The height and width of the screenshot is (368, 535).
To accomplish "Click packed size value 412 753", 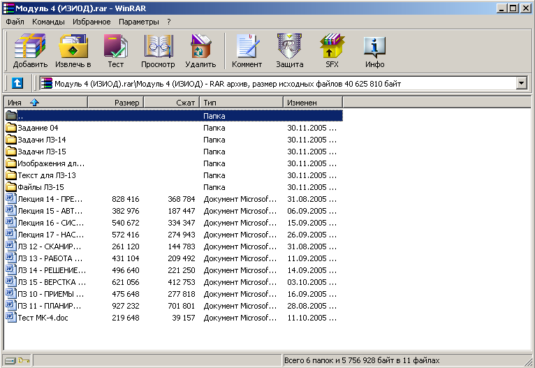I will [181, 282].
